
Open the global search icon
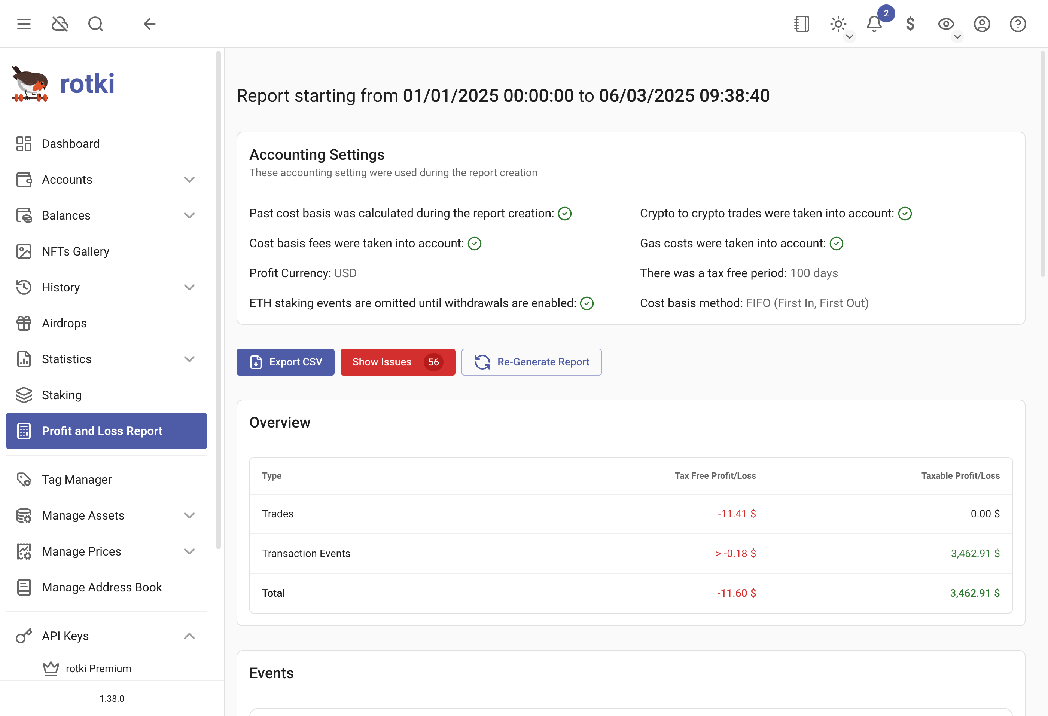pyautogui.click(x=95, y=24)
